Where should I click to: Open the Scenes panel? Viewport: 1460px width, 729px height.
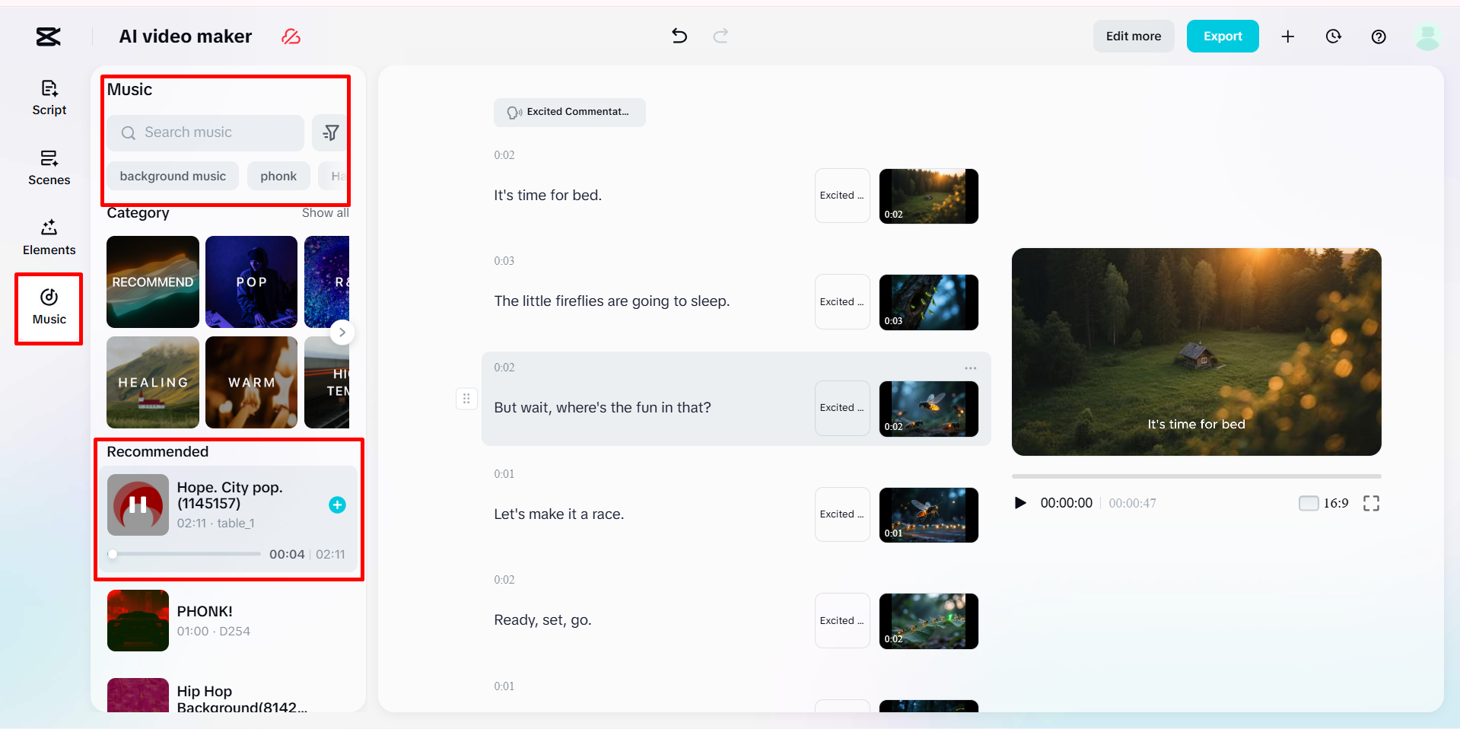(x=49, y=167)
